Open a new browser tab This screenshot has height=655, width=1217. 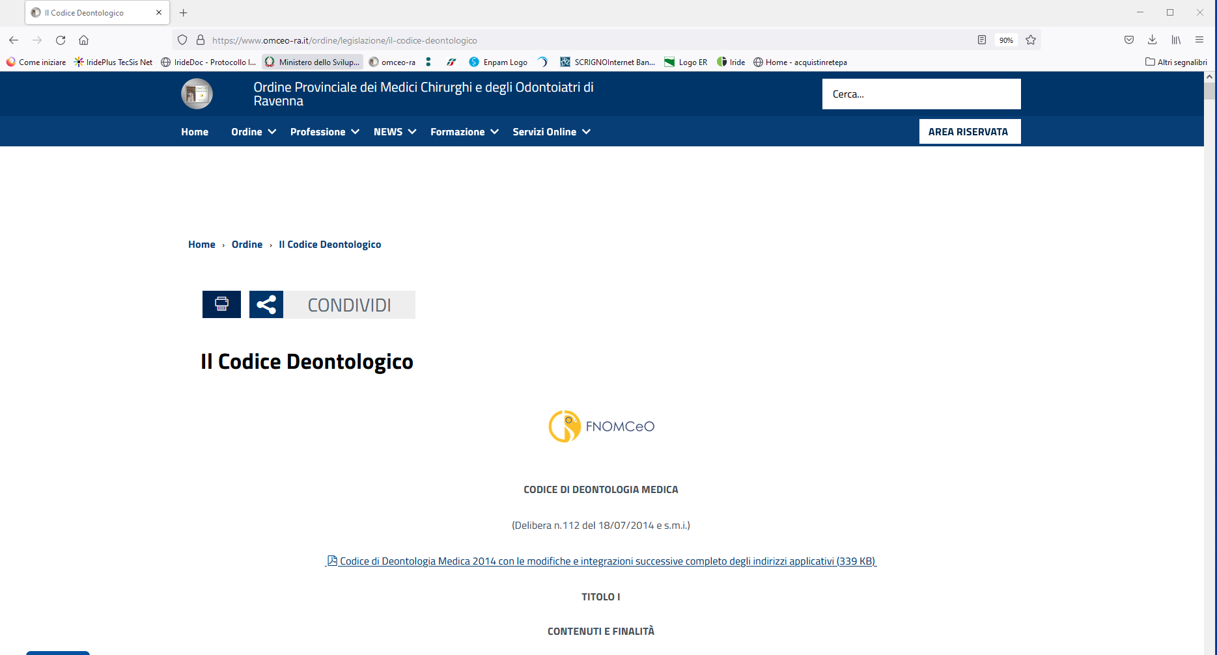pyautogui.click(x=184, y=13)
